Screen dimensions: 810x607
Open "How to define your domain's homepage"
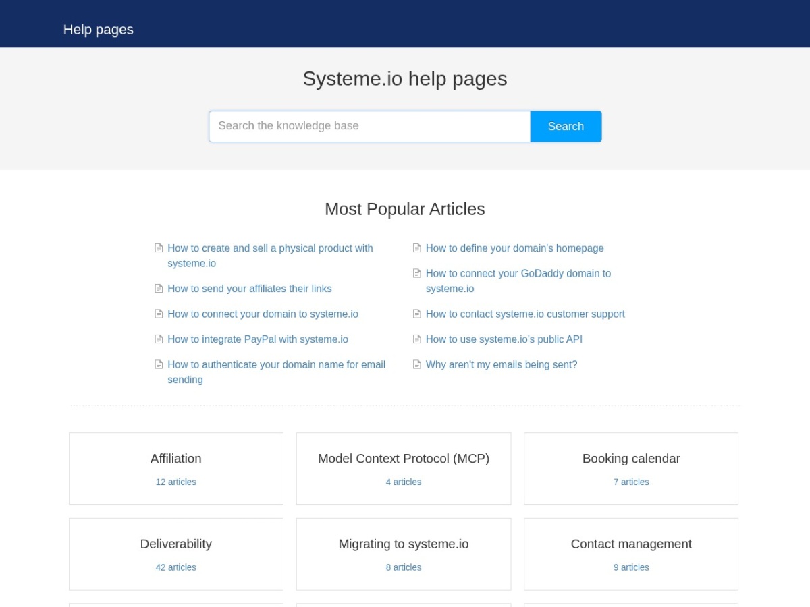[514, 248]
